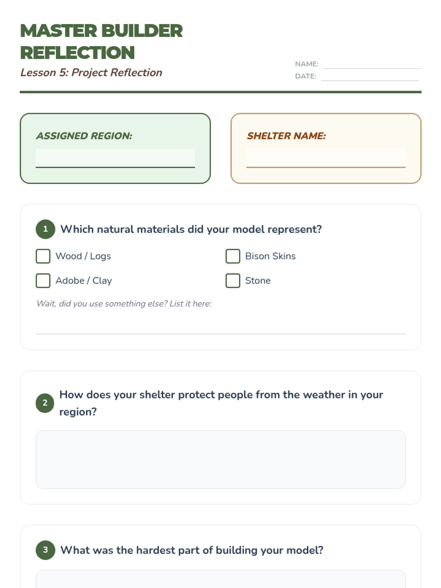Enable the Adobe / Clay checkbox
Viewport: 441px width, 588px height.
click(43, 281)
